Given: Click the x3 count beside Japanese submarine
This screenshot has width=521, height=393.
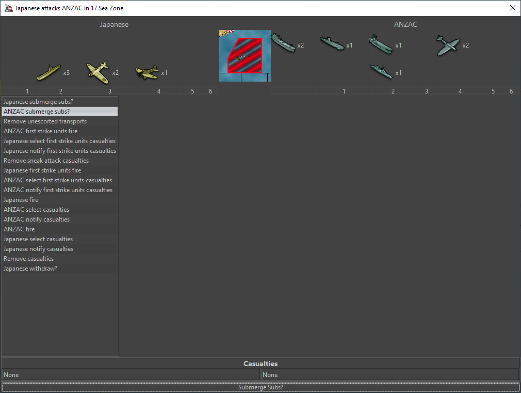Looking at the screenshot, I should pyautogui.click(x=67, y=72).
